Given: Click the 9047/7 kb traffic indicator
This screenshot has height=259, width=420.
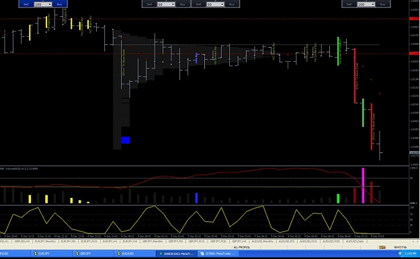Looking at the screenshot, I should [401, 247].
